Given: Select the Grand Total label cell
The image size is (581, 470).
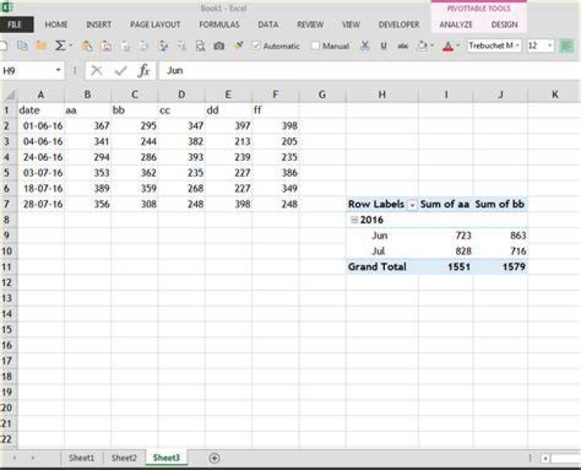Looking at the screenshot, I should [382, 266].
